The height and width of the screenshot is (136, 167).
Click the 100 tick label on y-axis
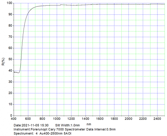pyautogui.click(x=9, y=3)
